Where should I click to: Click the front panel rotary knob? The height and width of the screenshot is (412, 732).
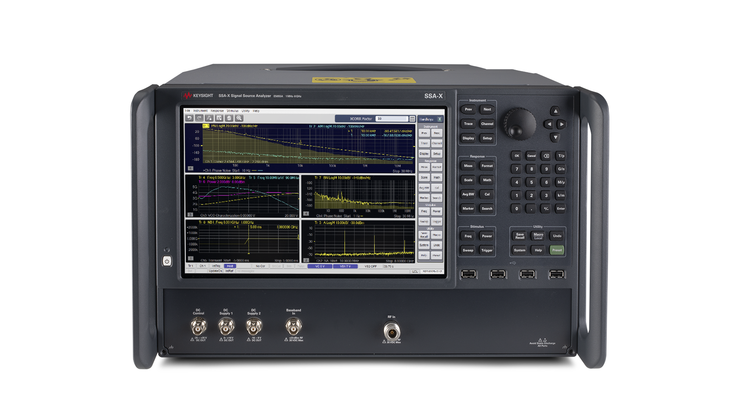[520, 124]
